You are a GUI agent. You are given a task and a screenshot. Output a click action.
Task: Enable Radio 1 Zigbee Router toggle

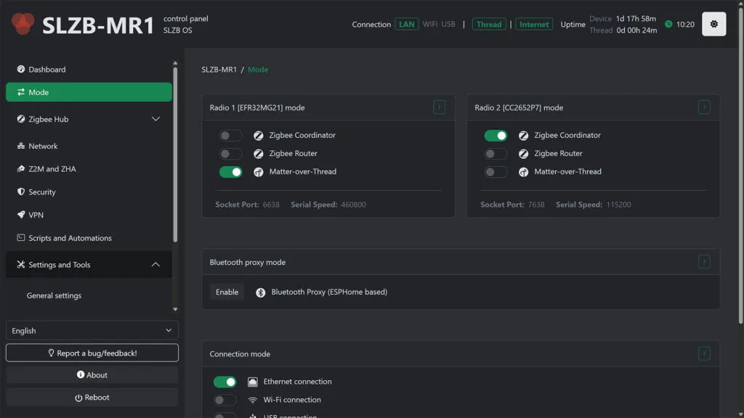[230, 154]
